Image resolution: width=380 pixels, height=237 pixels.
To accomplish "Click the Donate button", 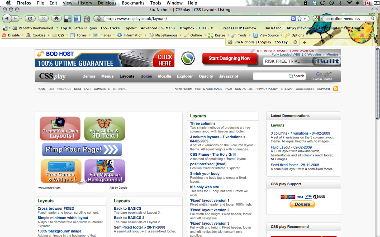I will (x=302, y=204).
